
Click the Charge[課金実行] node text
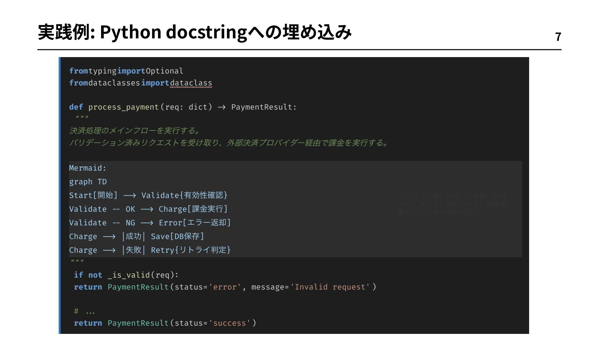pos(193,209)
